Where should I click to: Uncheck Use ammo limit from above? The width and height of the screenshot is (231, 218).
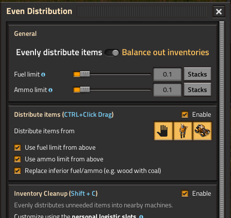(17, 159)
